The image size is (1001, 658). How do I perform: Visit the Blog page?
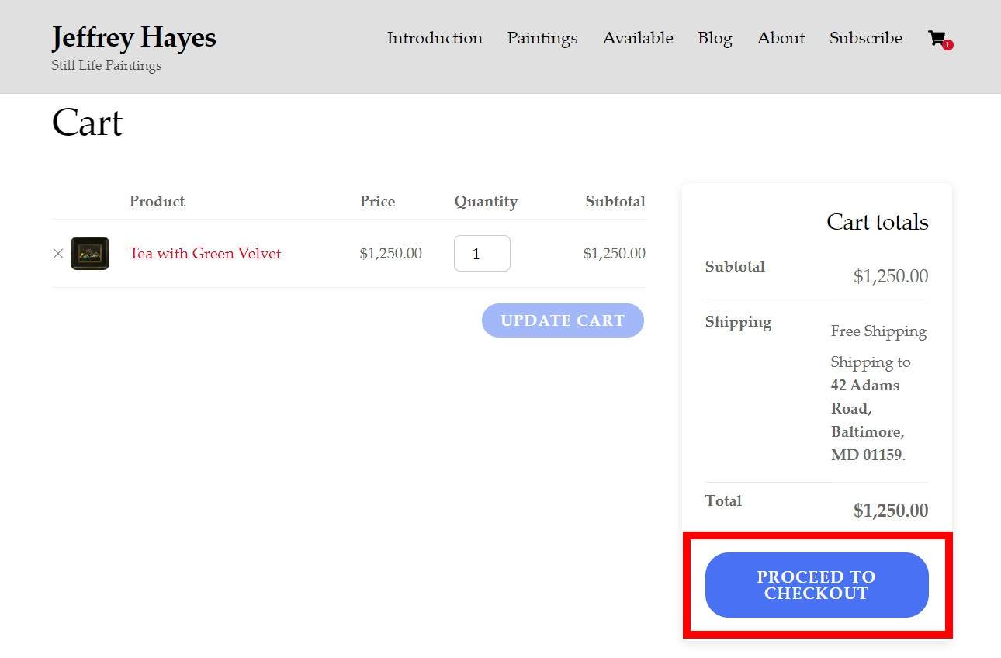715,38
